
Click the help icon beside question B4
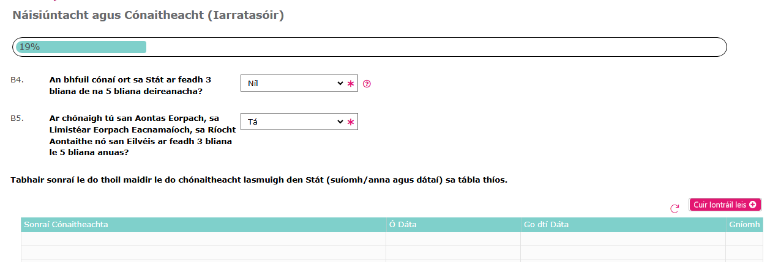(x=367, y=84)
